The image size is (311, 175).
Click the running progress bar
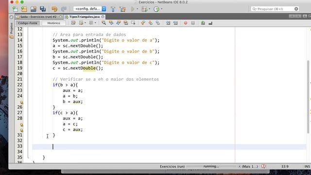click(x=211, y=166)
